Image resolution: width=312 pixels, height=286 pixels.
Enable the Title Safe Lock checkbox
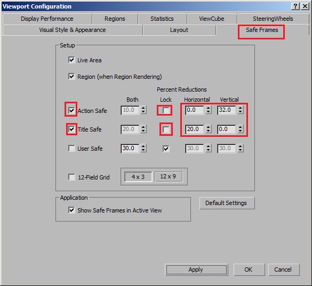(166, 129)
